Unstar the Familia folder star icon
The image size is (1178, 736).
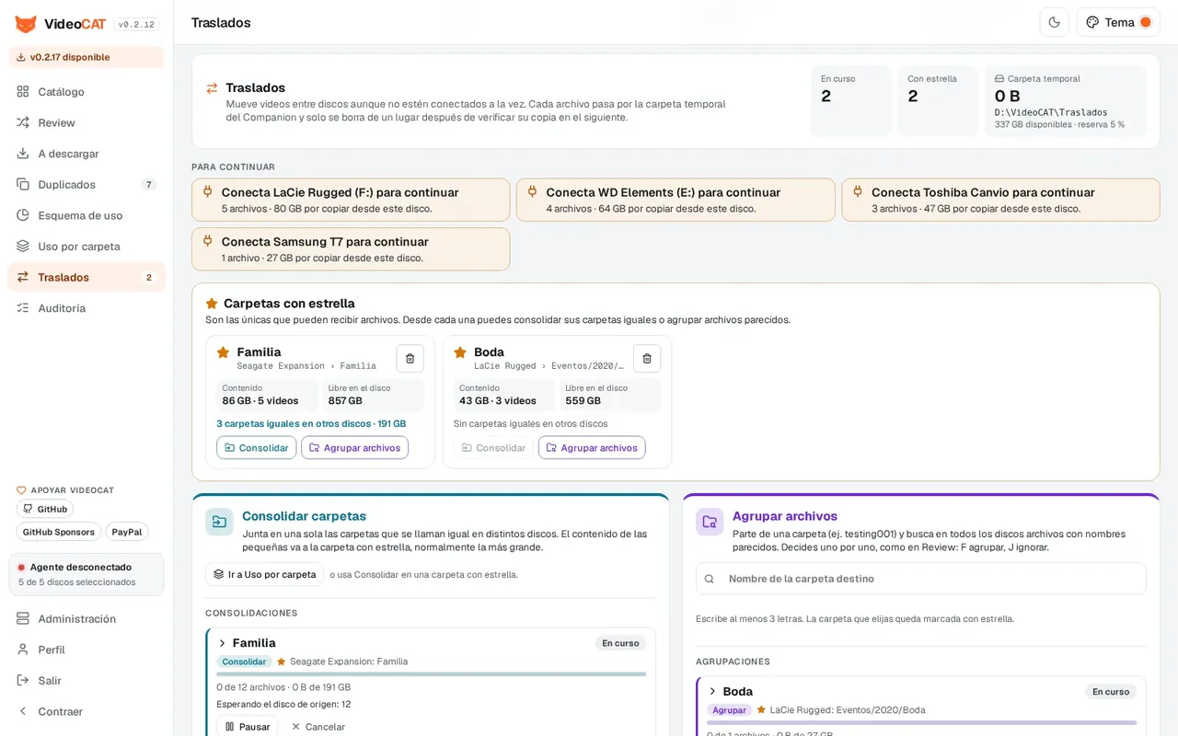223,352
